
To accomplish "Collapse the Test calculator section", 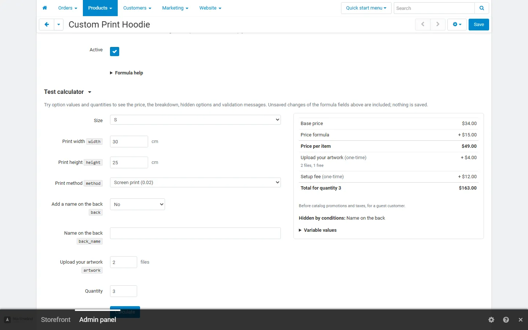I will (67, 92).
